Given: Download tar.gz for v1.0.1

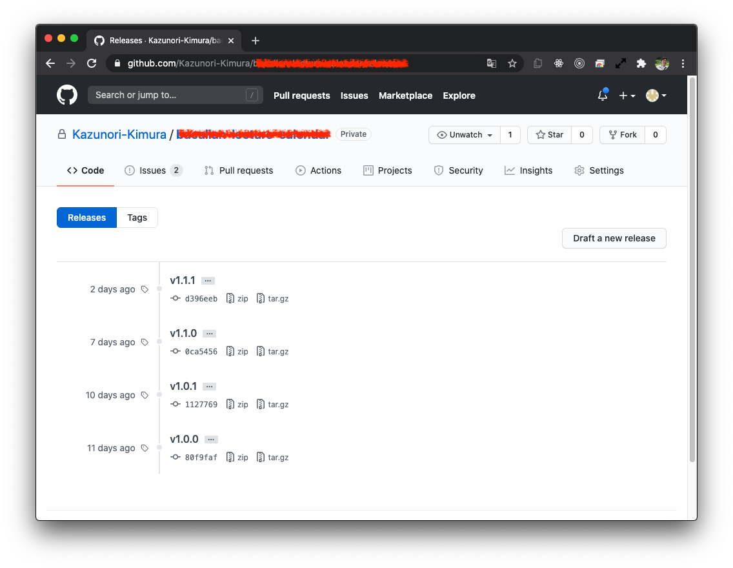Looking at the screenshot, I should (x=272, y=404).
